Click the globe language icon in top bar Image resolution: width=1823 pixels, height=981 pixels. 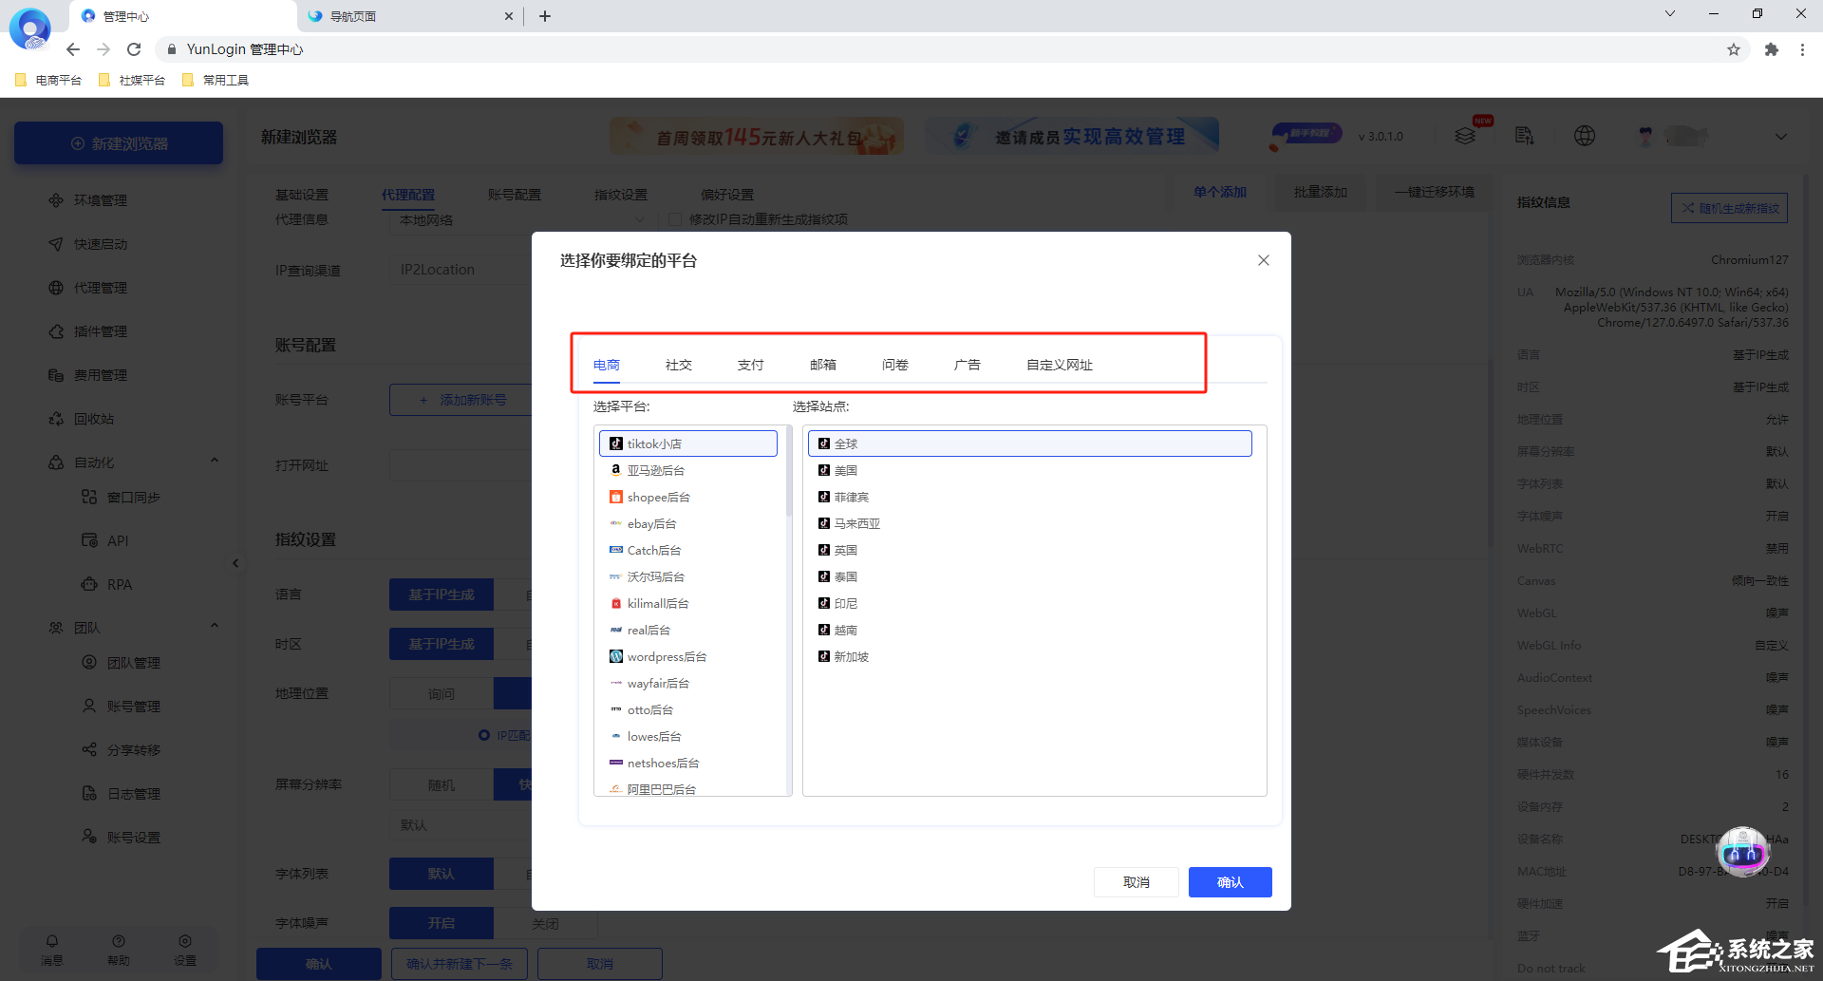(x=1584, y=136)
